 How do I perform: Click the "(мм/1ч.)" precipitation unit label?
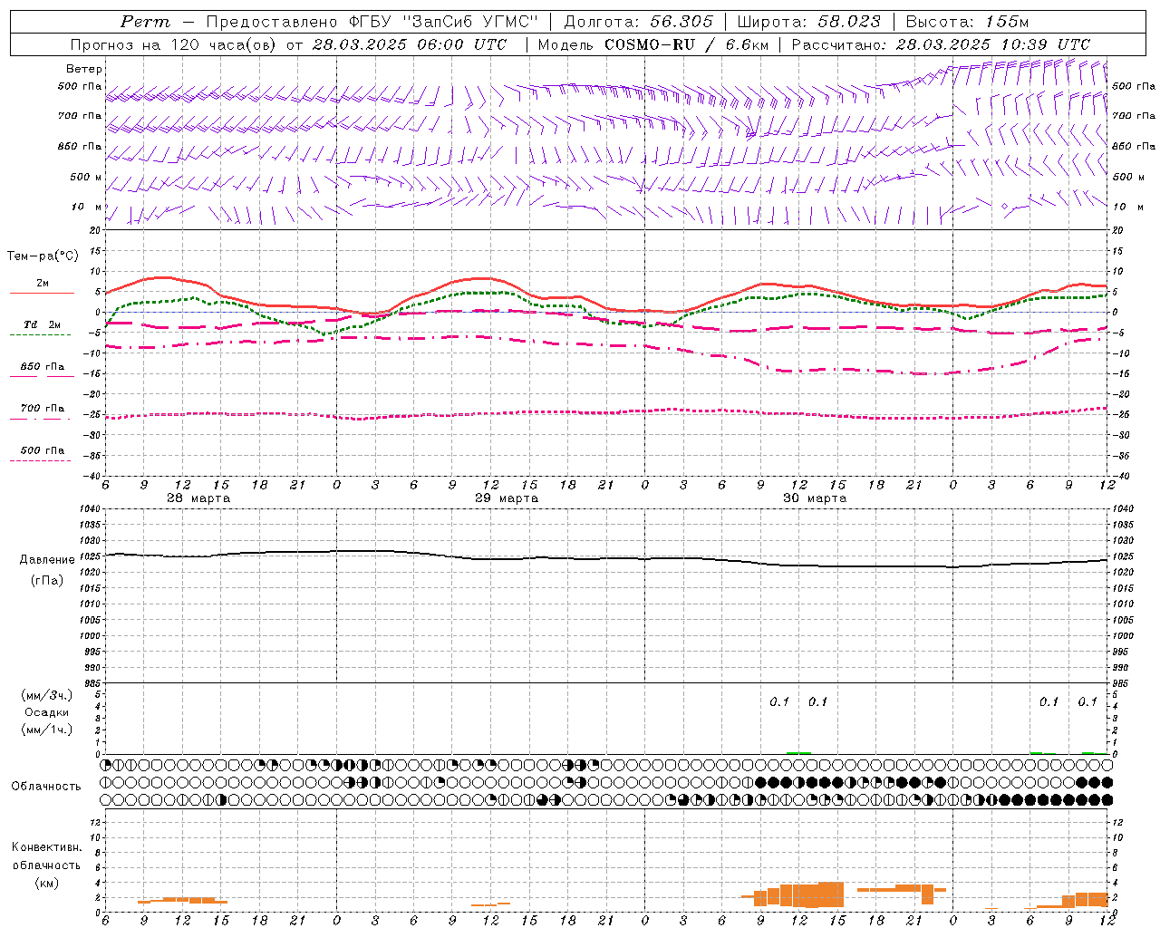click(x=47, y=729)
